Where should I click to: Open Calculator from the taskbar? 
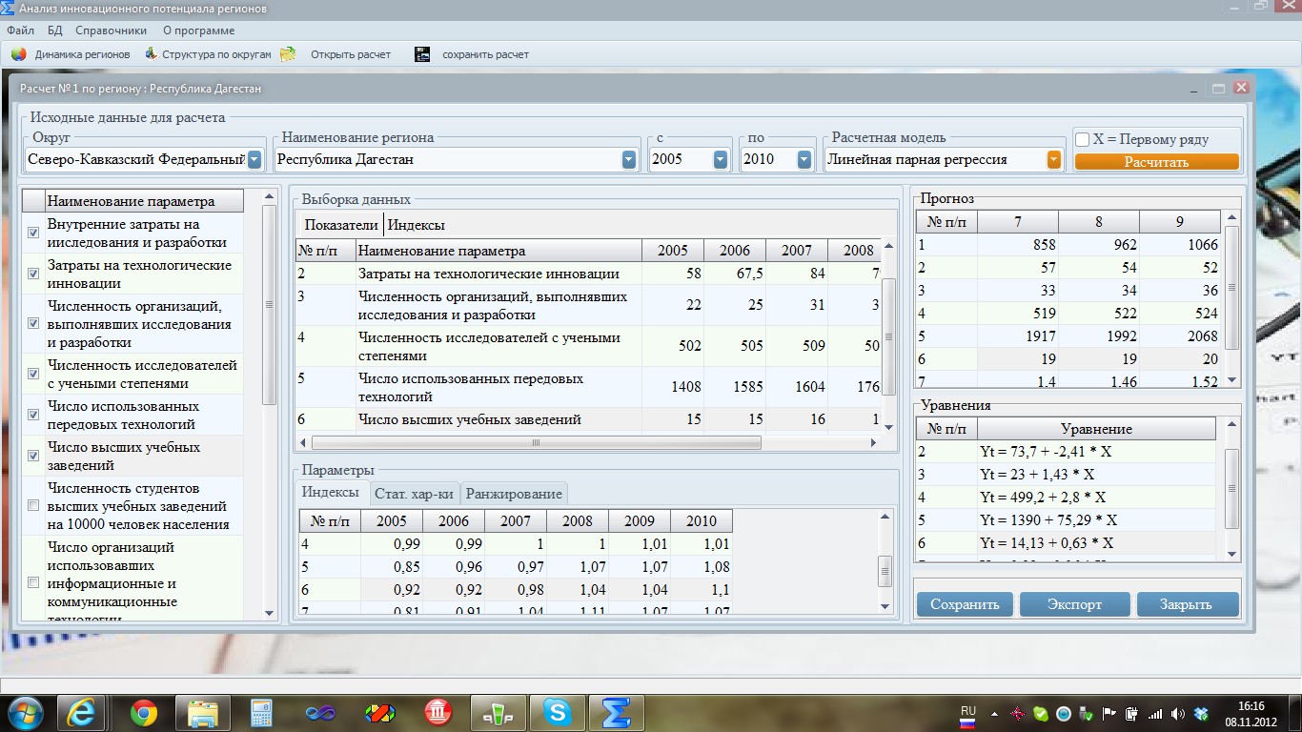tap(262, 710)
